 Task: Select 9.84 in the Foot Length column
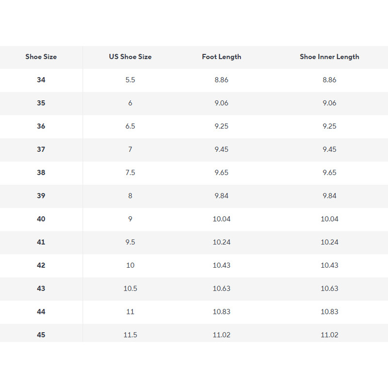coord(222,196)
